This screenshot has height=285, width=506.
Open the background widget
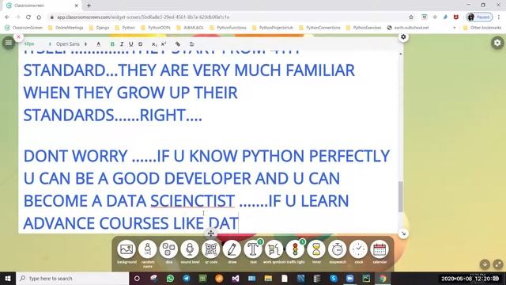click(126, 249)
